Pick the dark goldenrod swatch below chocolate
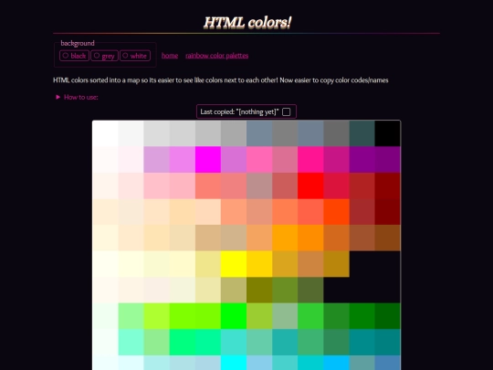 (336, 264)
